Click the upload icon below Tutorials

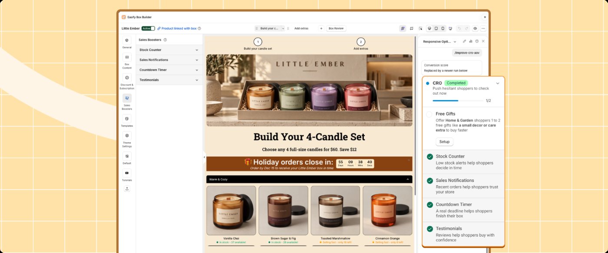point(127,189)
